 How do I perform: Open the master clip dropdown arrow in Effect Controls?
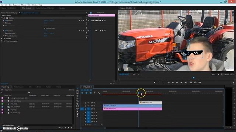click(x=19, y=13)
